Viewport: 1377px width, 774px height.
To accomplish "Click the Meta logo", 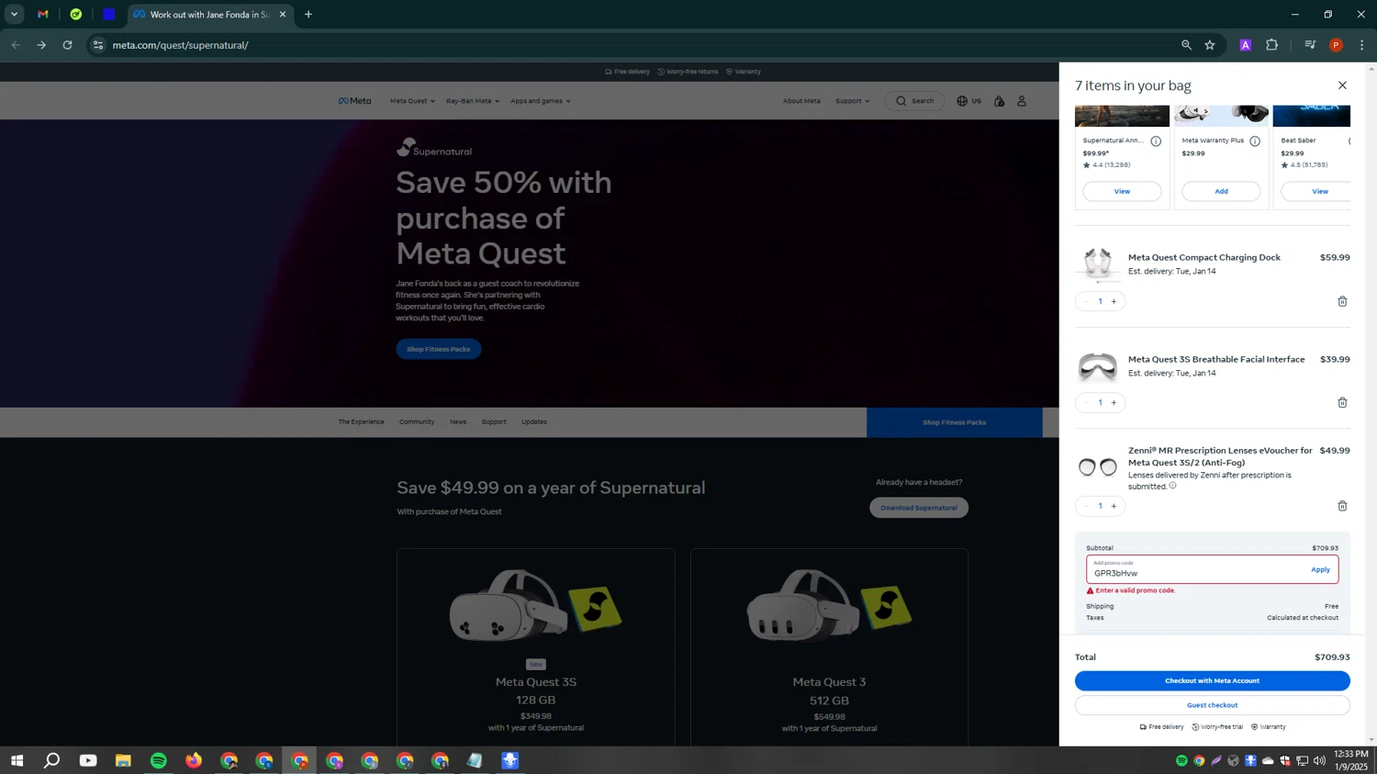I will (x=354, y=101).
